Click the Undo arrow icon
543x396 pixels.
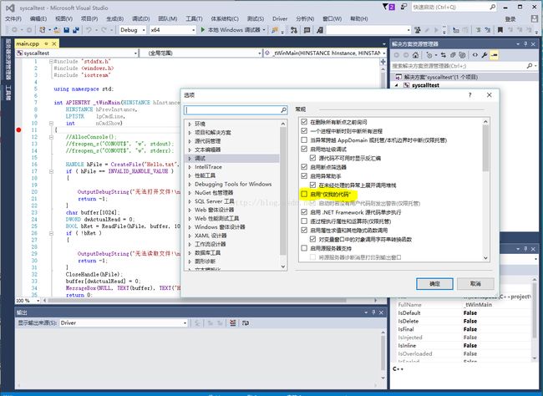[89, 30]
